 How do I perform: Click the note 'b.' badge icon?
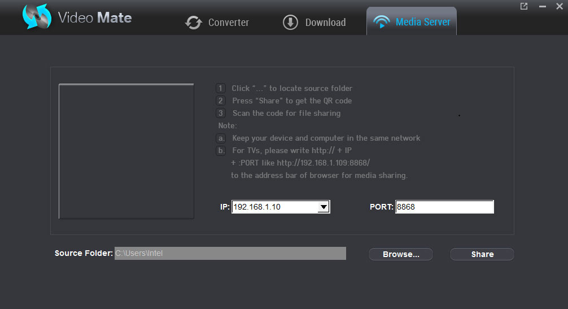[x=221, y=150]
